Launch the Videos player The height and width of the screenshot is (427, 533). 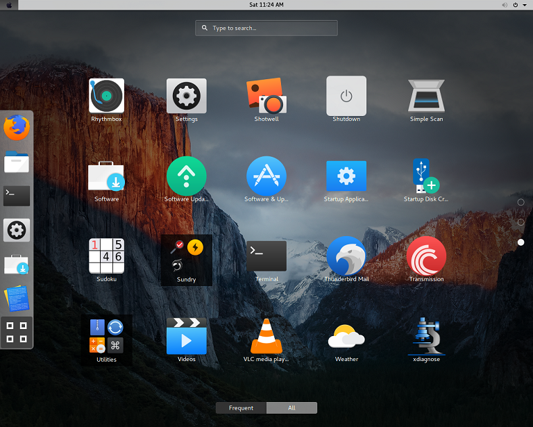186,336
